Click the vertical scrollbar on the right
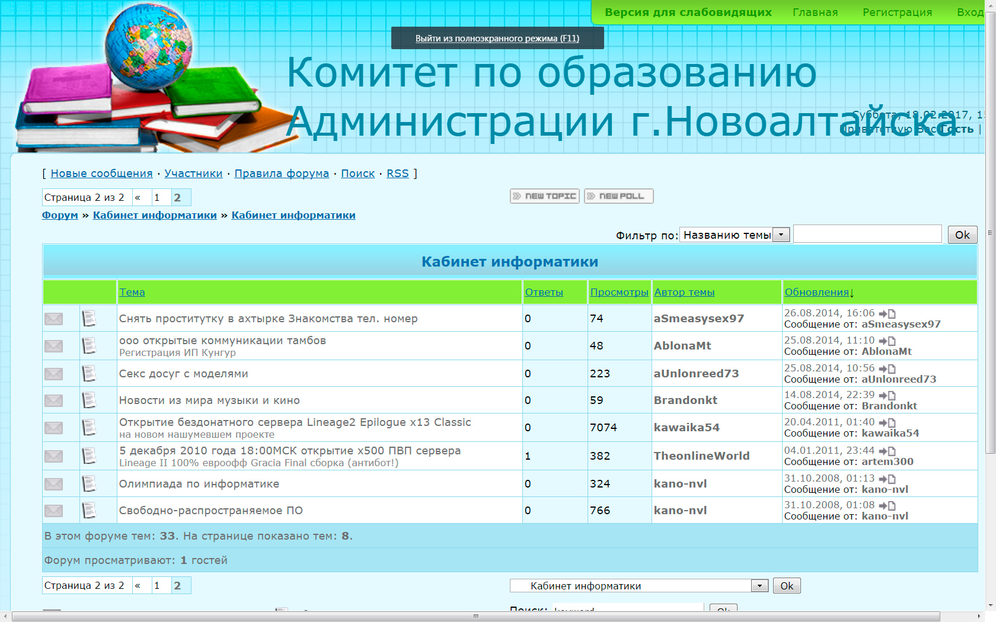The width and height of the screenshot is (996, 622). [990, 237]
